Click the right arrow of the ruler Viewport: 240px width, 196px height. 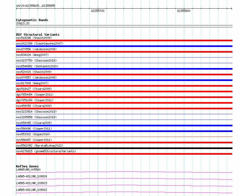pos(232,9)
